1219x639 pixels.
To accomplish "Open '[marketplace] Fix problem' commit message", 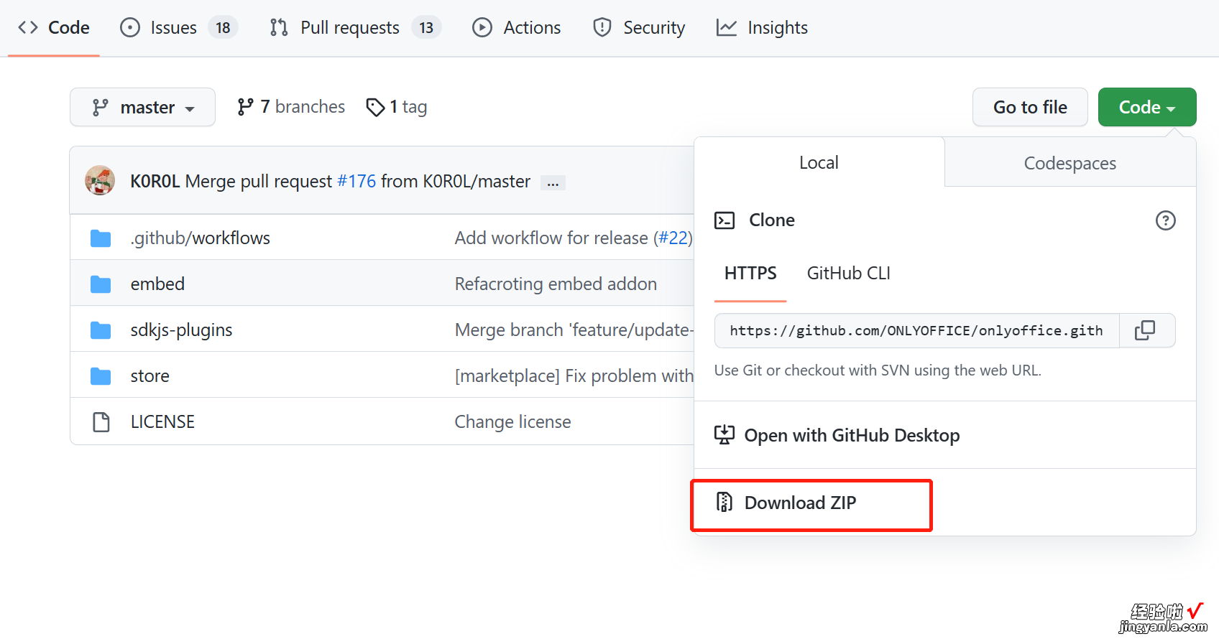I will pos(574,376).
